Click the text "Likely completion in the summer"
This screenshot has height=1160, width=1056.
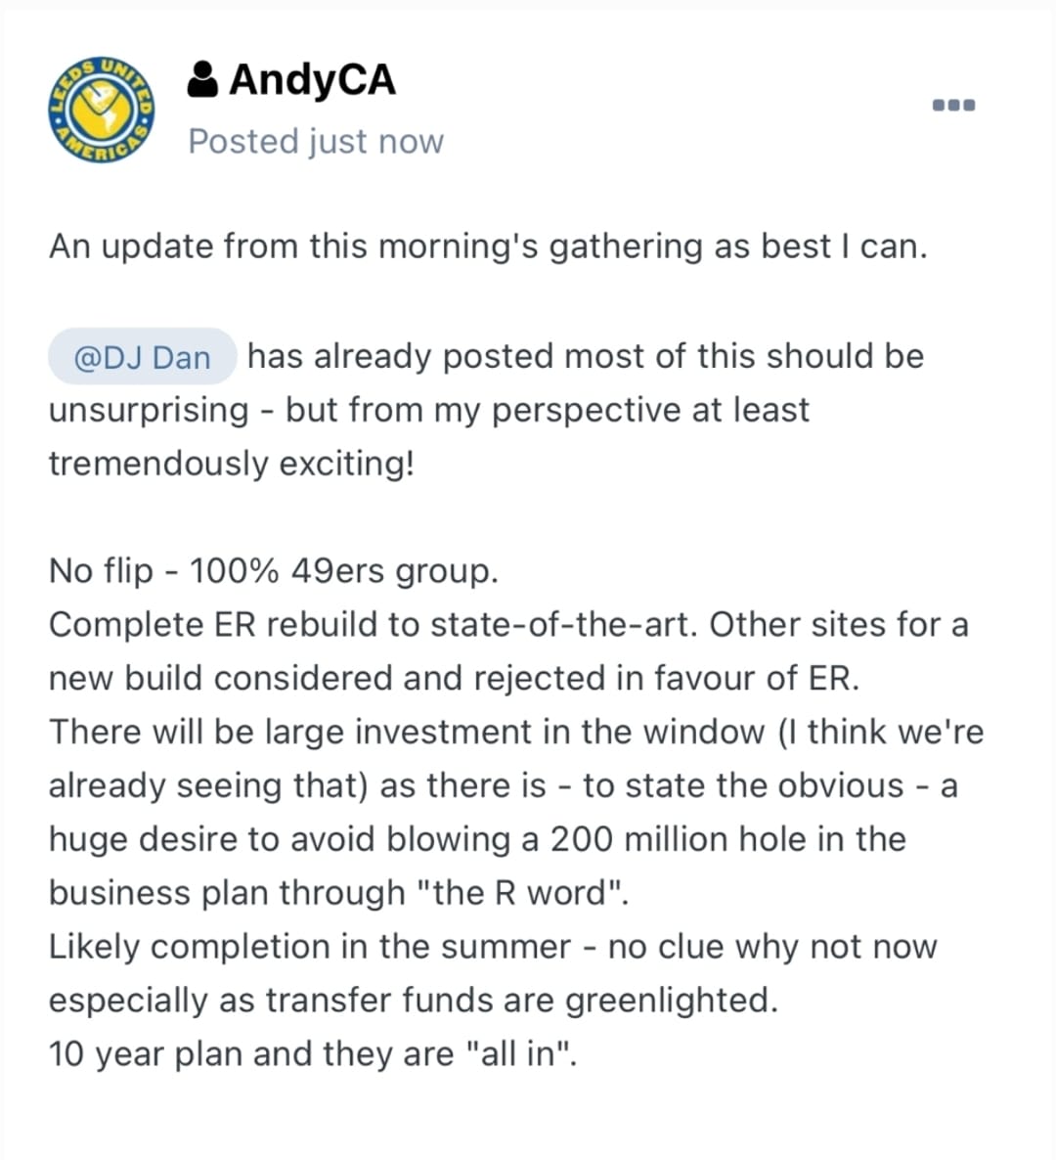[310, 947]
